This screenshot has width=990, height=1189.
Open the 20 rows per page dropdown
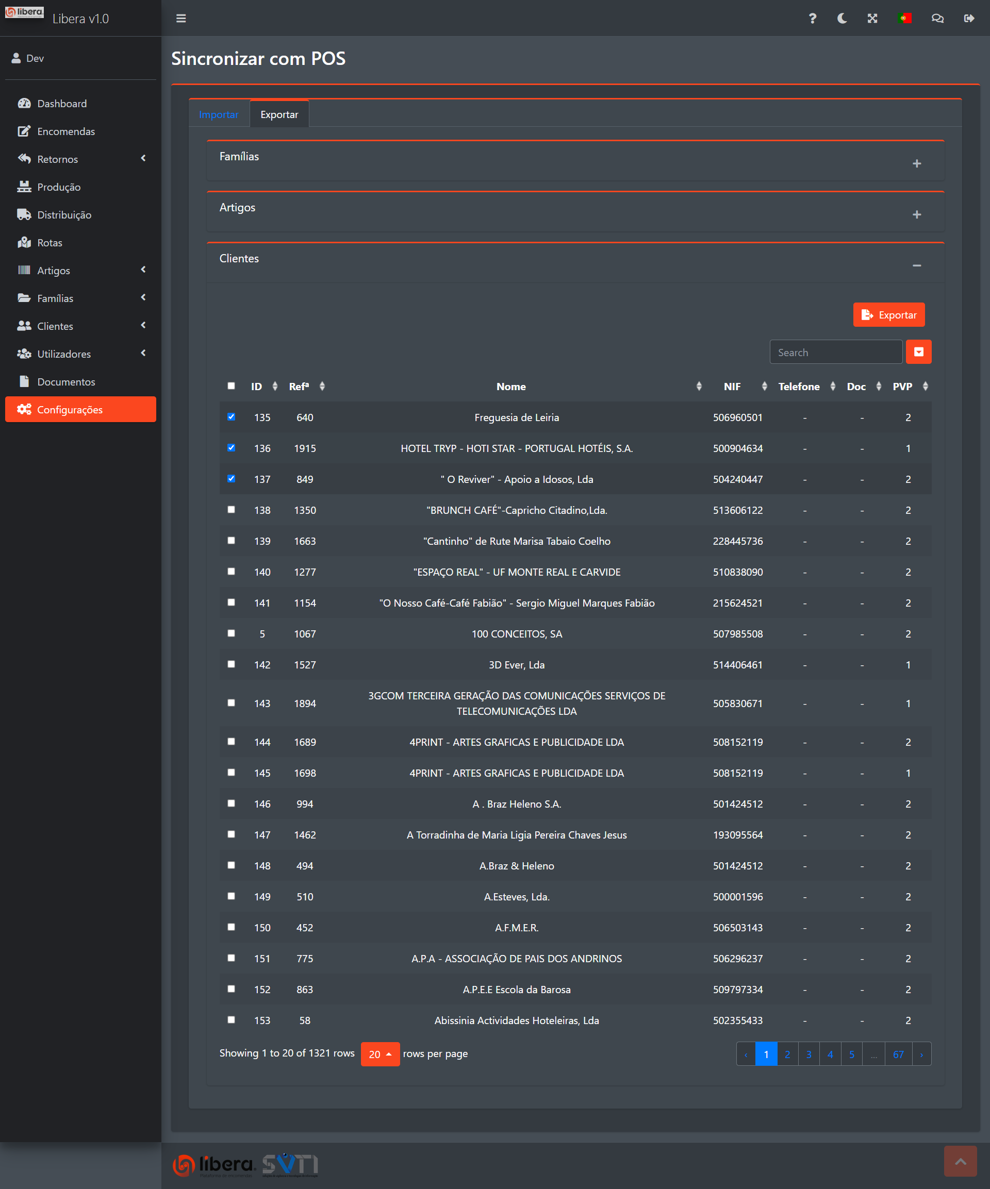[x=380, y=1053]
